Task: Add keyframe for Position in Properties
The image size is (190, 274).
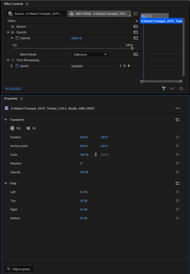Action: point(177,137)
